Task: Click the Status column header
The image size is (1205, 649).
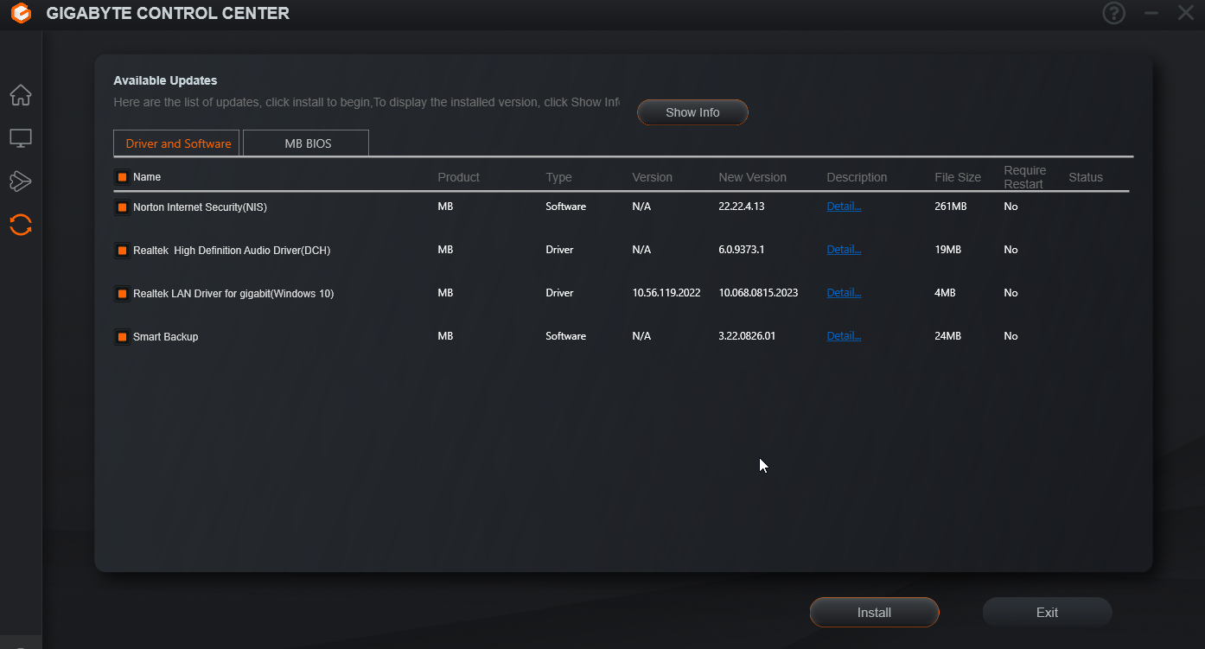Action: tap(1086, 177)
